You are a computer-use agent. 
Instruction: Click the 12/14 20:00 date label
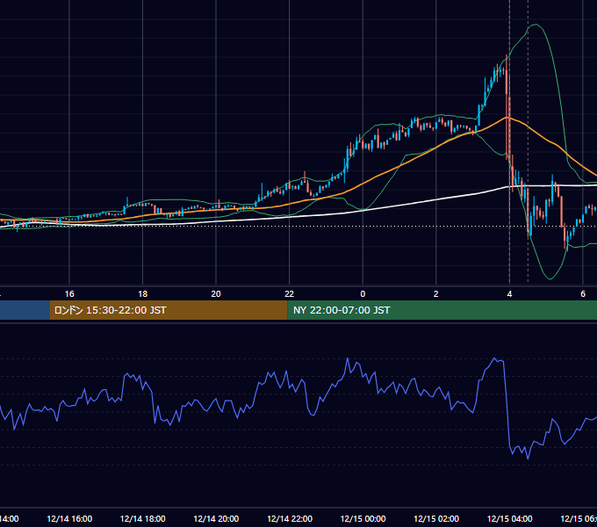(216, 518)
